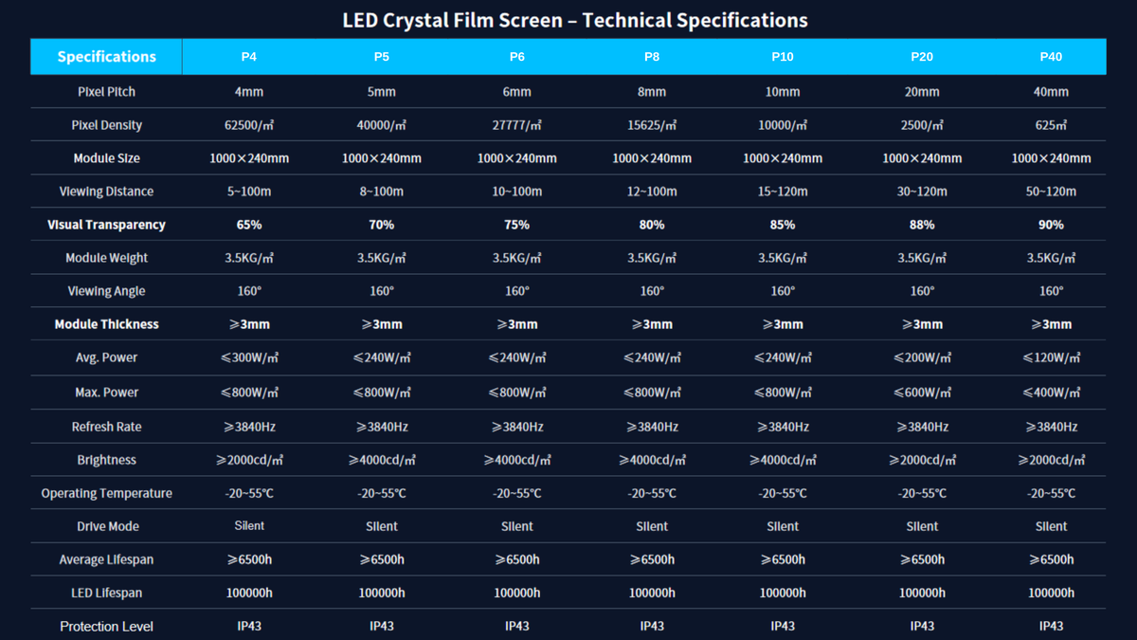Viewport: 1137px width, 640px height.
Task: Select the "LED Lifespan" row label
Action: (x=106, y=593)
